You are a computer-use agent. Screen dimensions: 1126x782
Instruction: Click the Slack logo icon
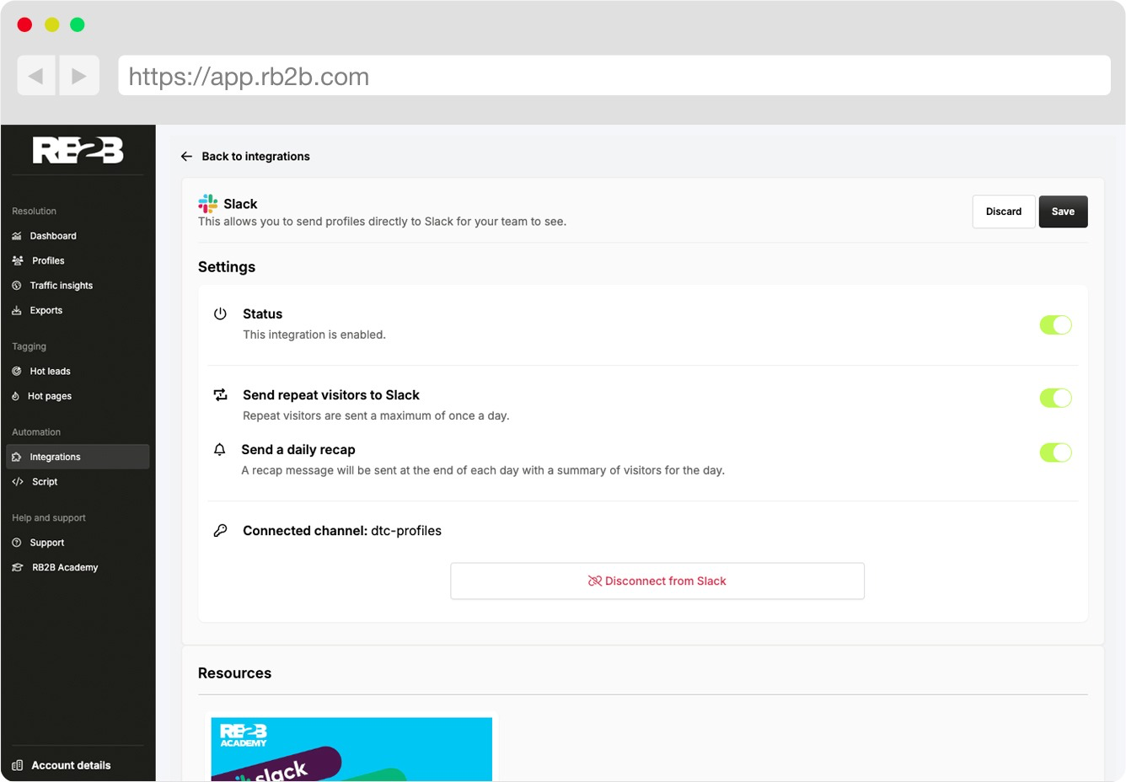coord(207,203)
